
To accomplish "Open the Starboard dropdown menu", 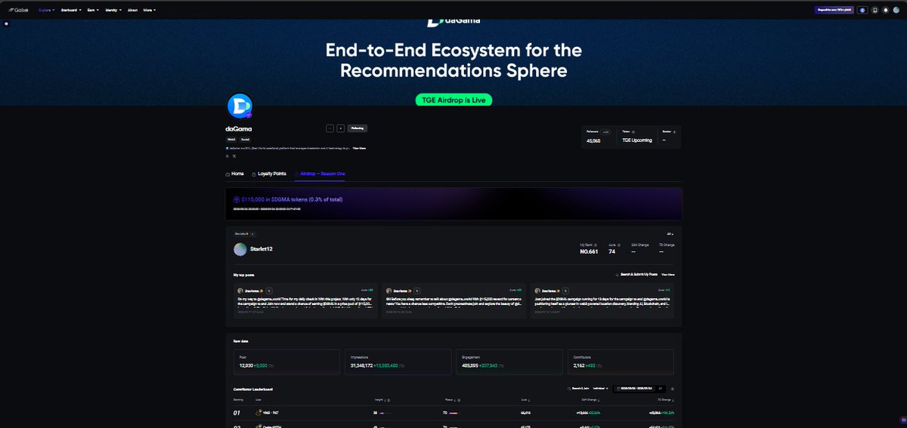I will coord(72,11).
